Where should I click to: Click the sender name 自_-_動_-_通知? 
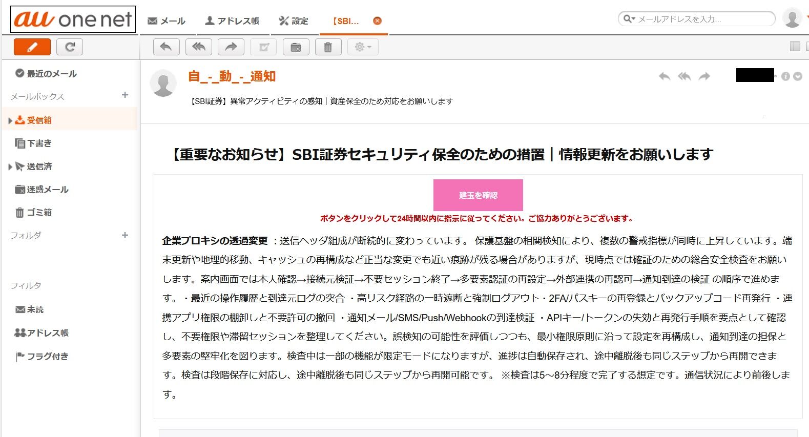point(232,76)
